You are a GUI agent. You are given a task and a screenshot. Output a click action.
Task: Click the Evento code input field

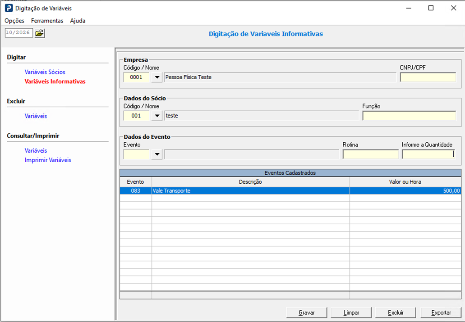click(136, 154)
